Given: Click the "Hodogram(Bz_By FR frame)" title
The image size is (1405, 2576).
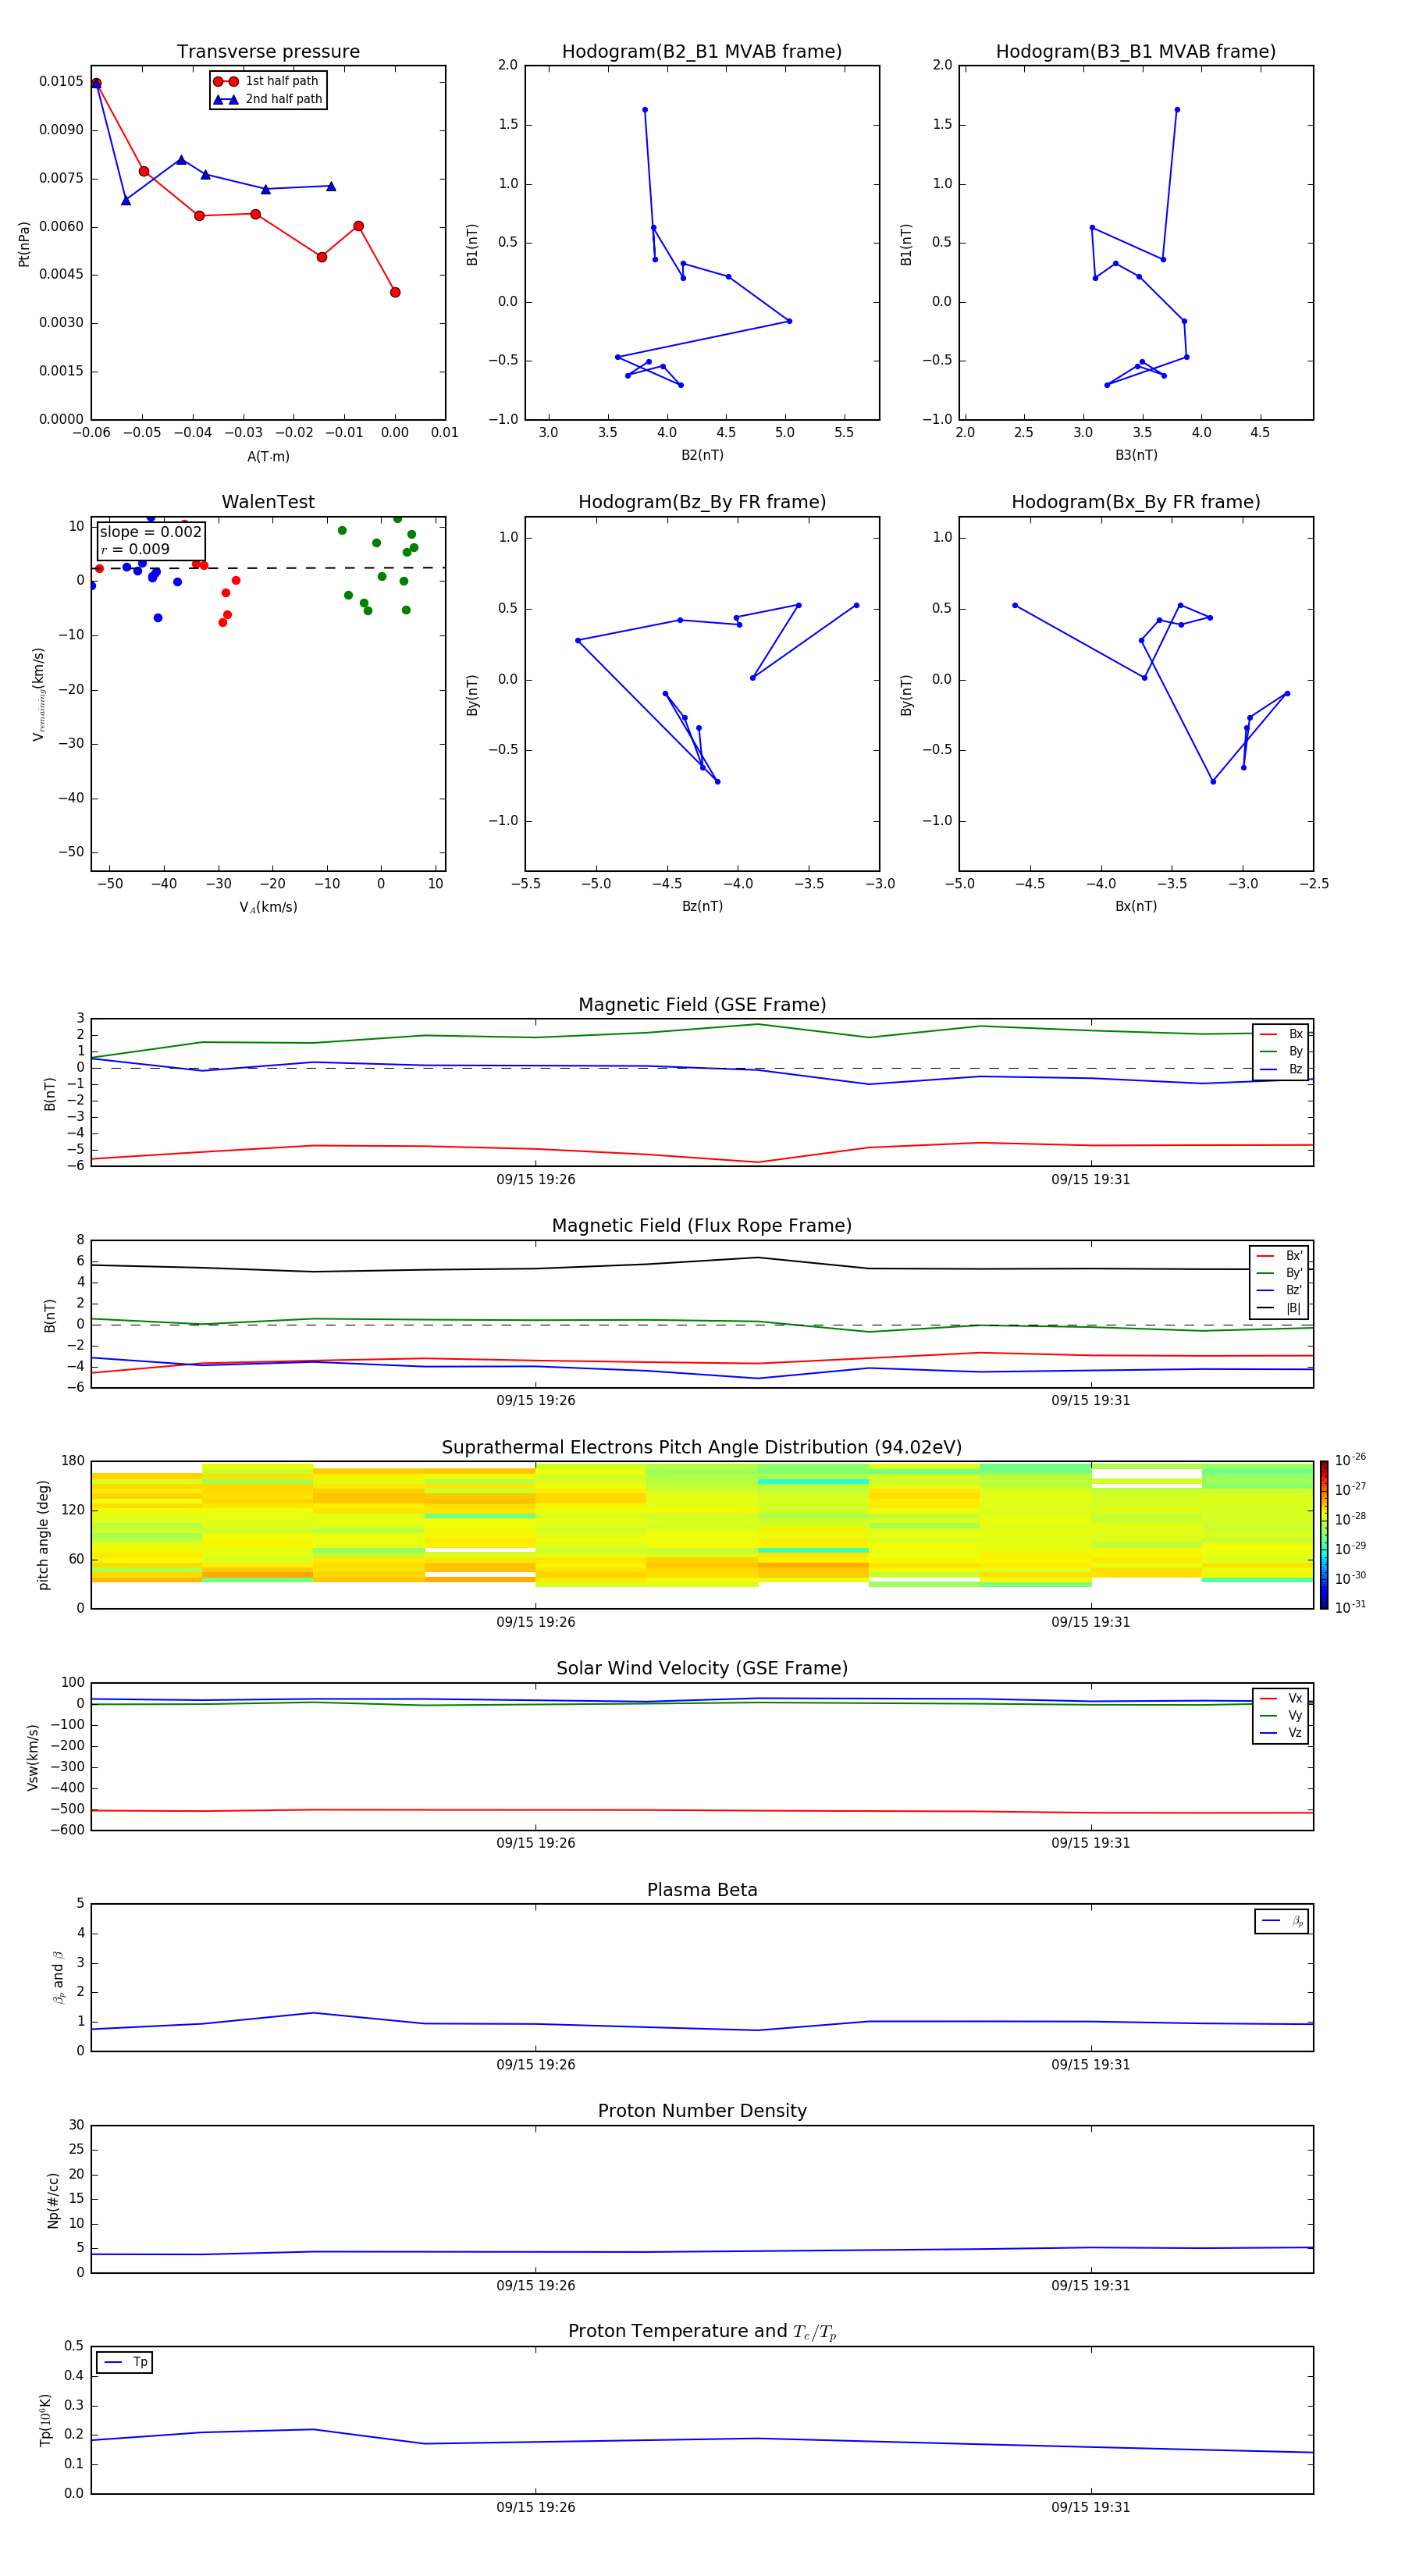Looking at the screenshot, I should tap(702, 502).
